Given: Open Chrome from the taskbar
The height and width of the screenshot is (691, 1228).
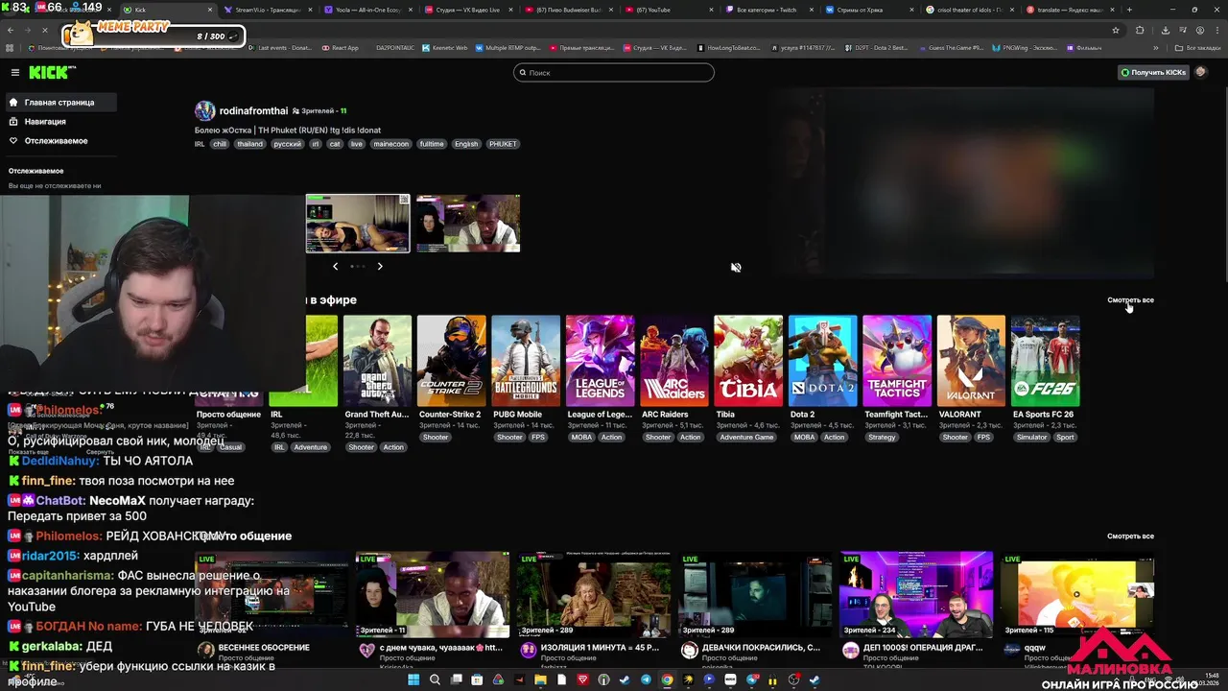Looking at the screenshot, I should coord(667,679).
